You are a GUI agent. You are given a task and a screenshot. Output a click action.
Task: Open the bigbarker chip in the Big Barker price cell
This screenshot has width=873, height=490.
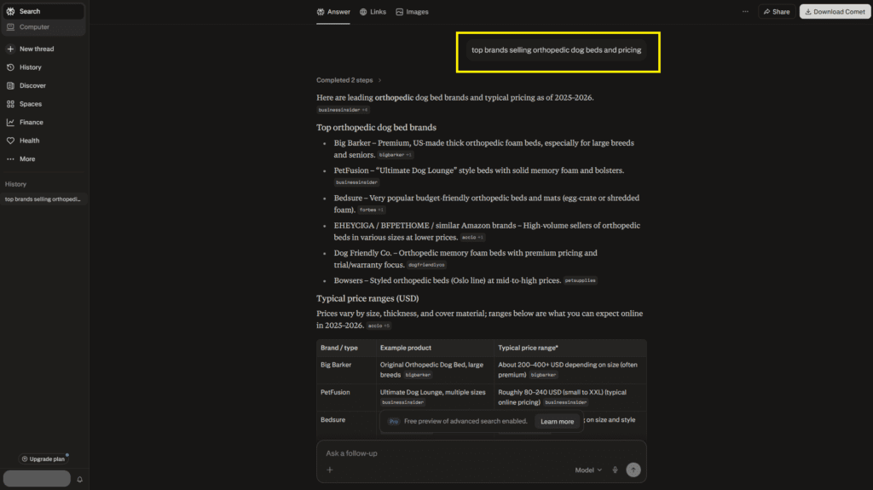coord(543,375)
